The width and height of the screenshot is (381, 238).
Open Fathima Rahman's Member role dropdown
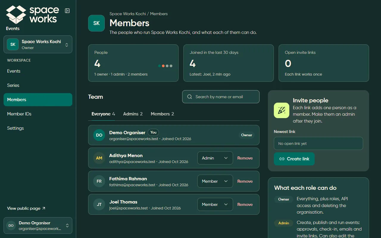tap(215, 181)
